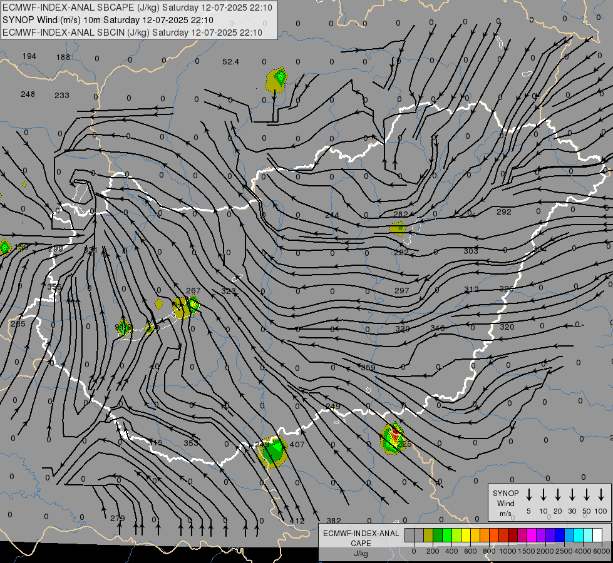Viewport: 613px width, 563px height.
Task: Click the 2500 tick label in CAPE legend
Action: click(x=564, y=551)
